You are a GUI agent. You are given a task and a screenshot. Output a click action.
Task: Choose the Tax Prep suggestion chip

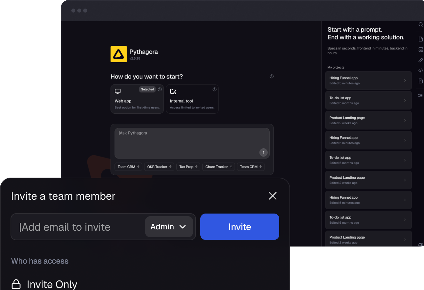[188, 167]
